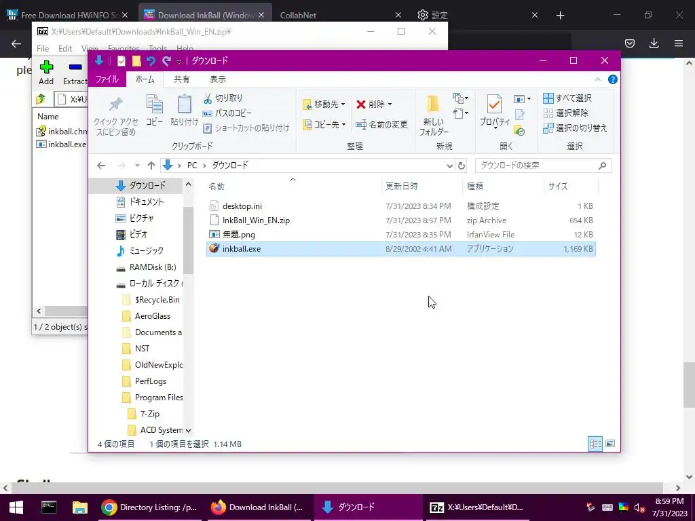This screenshot has width=695, height=521.
Task: Click Edit icon in Open group
Action: (519, 115)
